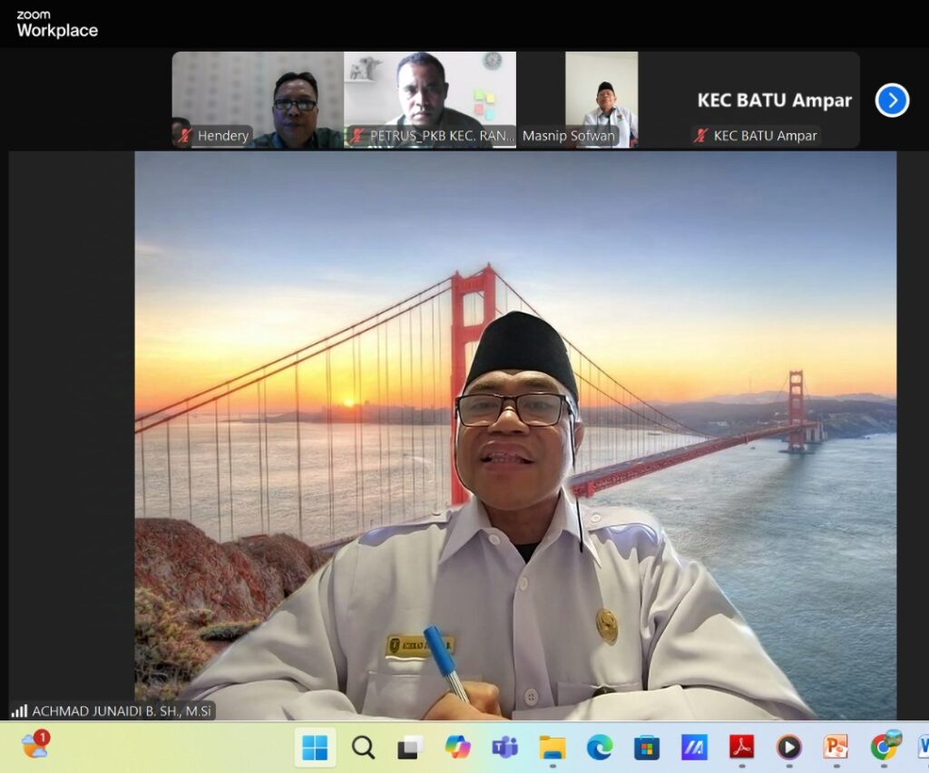Image resolution: width=929 pixels, height=773 pixels.
Task: Show next participants with the blue arrow
Action: pyautogui.click(x=892, y=100)
